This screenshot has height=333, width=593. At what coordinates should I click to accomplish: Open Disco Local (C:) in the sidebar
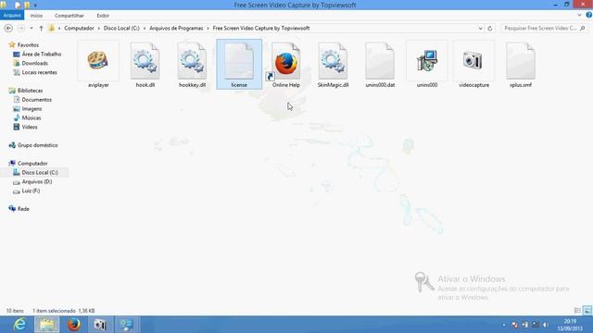tap(40, 173)
